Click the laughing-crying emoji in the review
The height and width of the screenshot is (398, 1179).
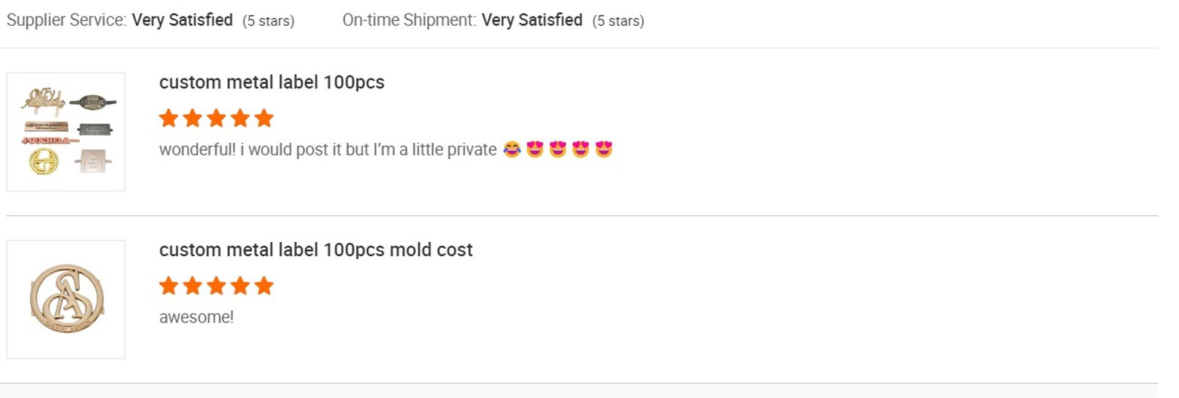point(512,150)
